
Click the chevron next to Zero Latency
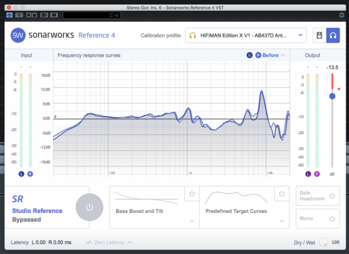130,242
